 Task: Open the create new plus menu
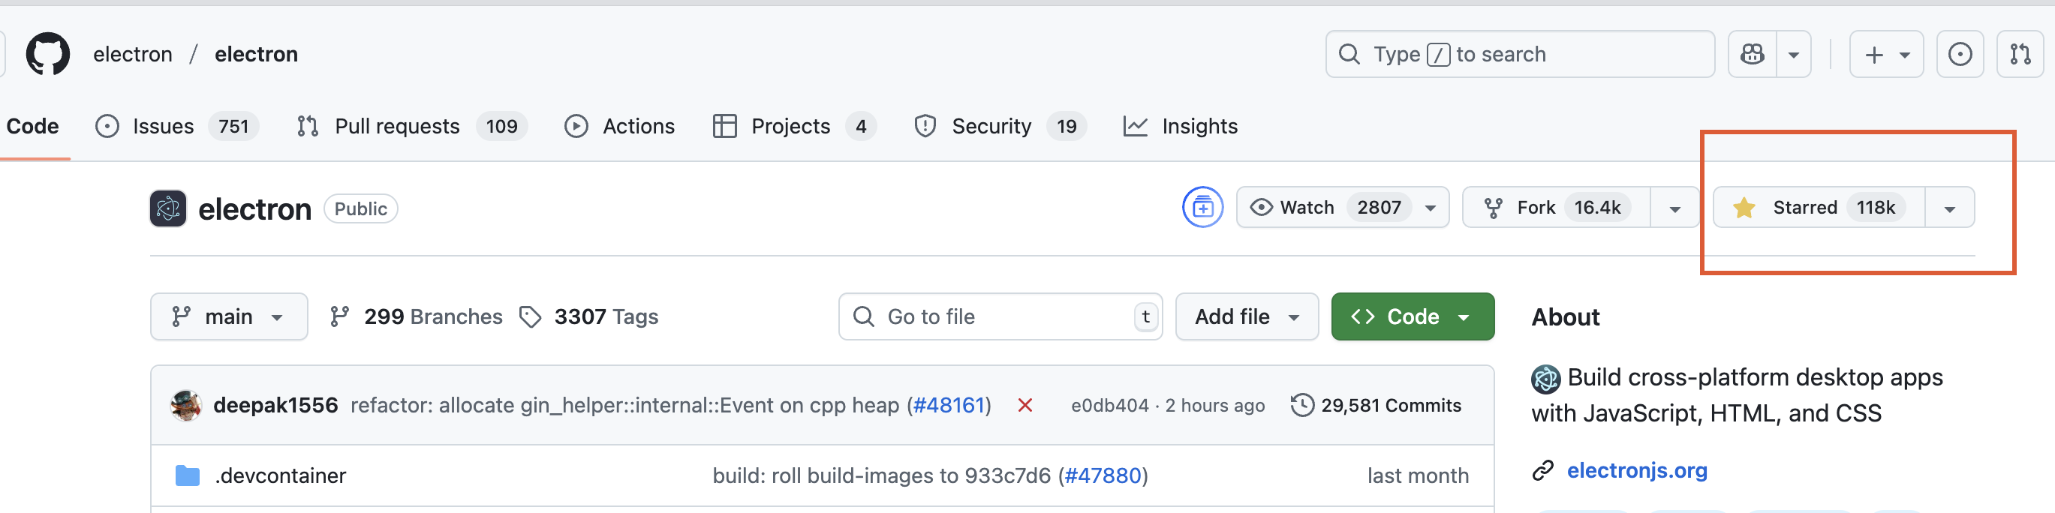1886,54
